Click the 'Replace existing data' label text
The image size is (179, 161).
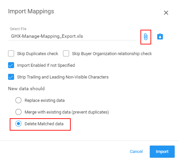pos(45,101)
